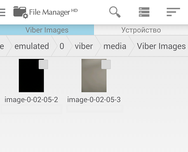Navigate to the 0 breadcrumb folder

[x=62, y=46]
